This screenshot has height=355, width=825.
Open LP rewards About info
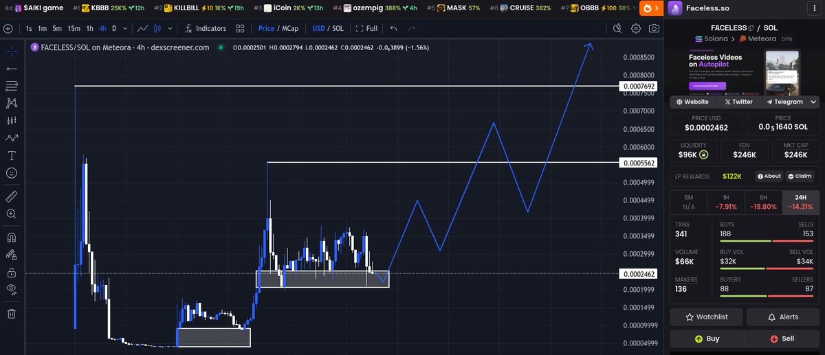pyautogui.click(x=769, y=176)
